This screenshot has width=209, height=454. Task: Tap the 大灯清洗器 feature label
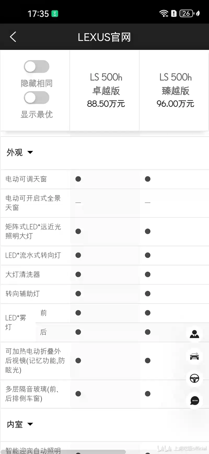click(x=23, y=275)
